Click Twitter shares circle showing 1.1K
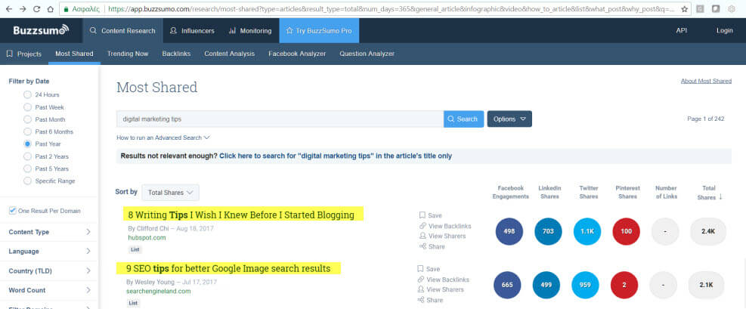Viewport: 746px width, 309px height. (x=587, y=231)
